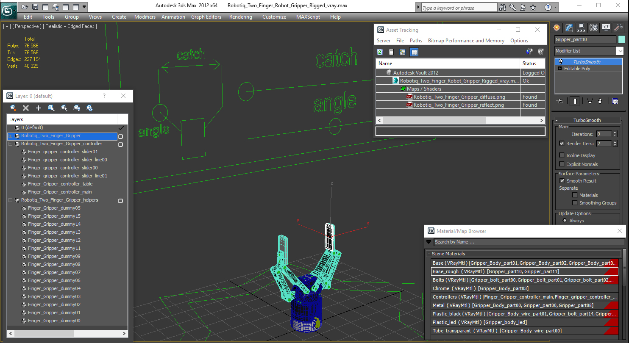Open the Utilities hammer panel tab
Viewport: 629px width, 343px height.
pyautogui.click(x=618, y=28)
